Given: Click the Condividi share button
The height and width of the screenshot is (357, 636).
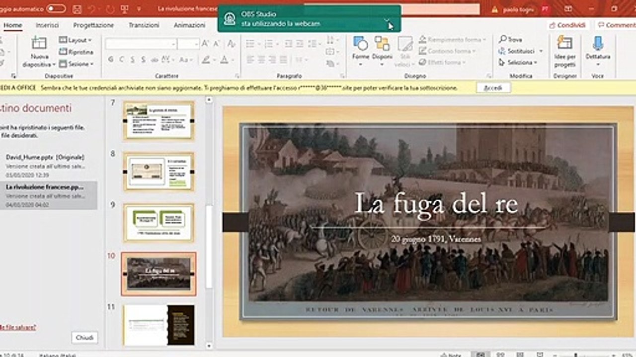Looking at the screenshot, I should coord(567,25).
